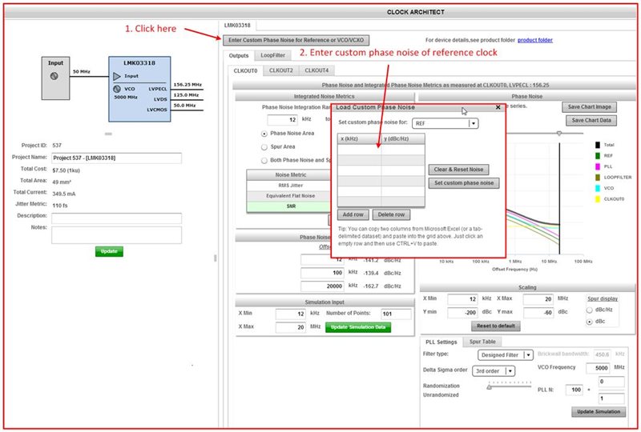Click the PLL N fraction denominator field
The height and width of the screenshot is (432, 641).
pyautogui.click(x=611, y=398)
